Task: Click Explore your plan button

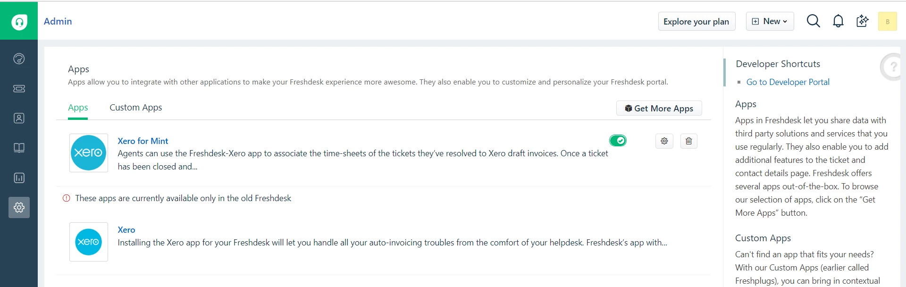Action: (696, 21)
